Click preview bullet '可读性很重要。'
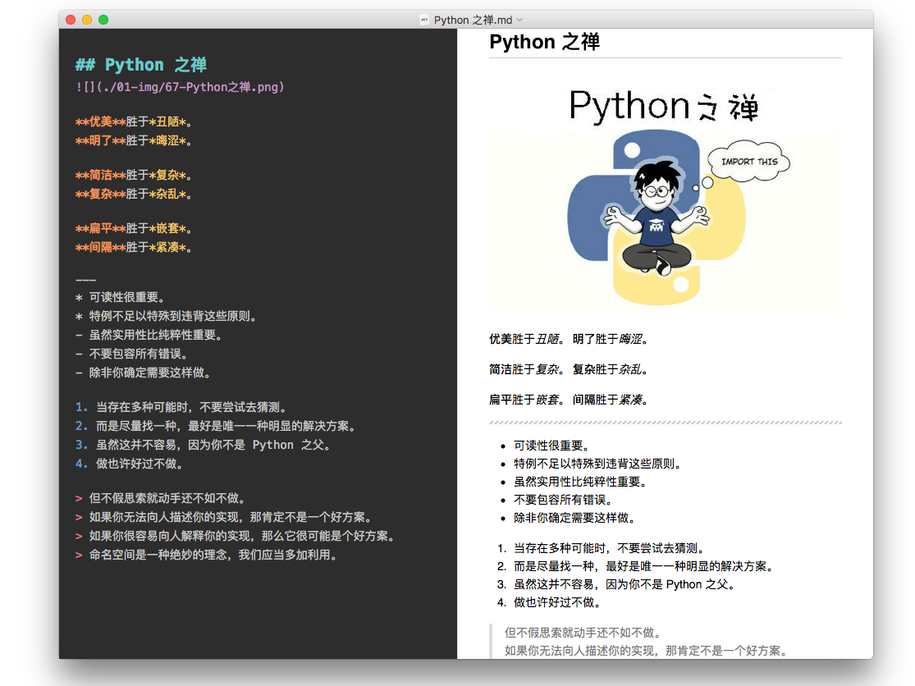 [x=554, y=446]
